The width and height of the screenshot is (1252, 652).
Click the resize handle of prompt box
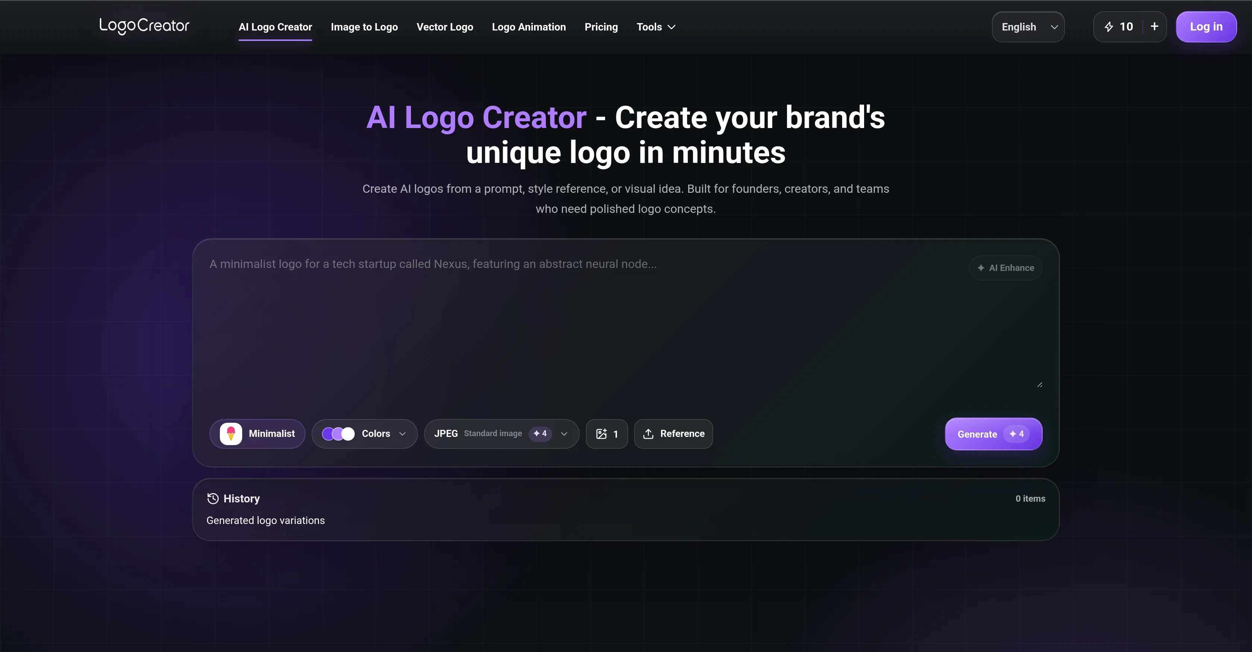coord(1039,384)
